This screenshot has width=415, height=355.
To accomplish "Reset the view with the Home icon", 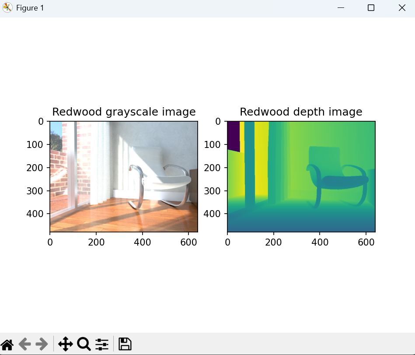I will 7,344.
